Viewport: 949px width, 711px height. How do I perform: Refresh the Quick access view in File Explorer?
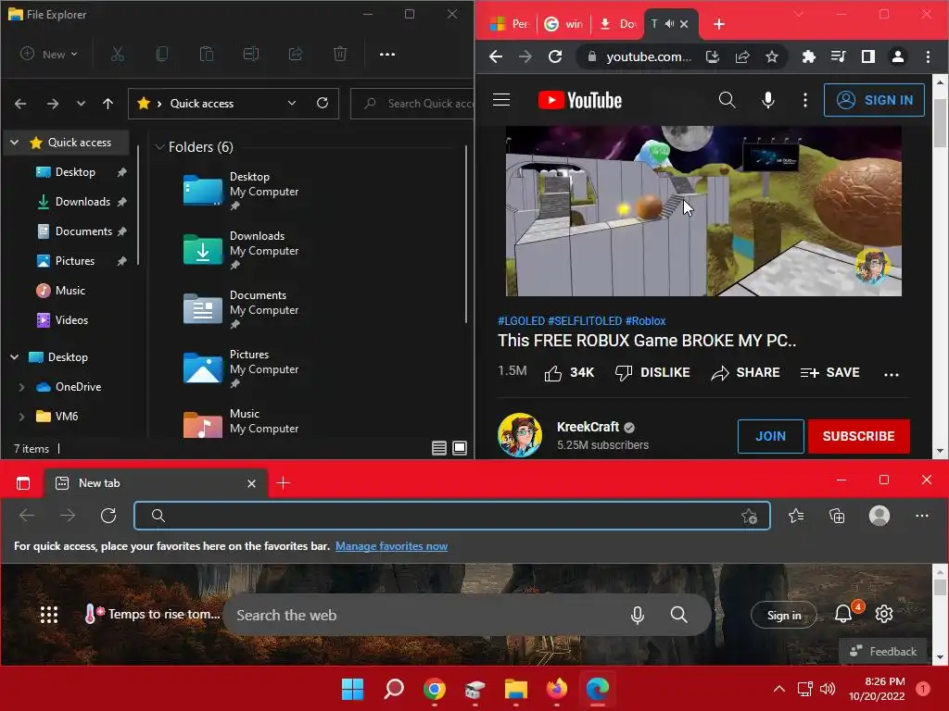click(323, 103)
